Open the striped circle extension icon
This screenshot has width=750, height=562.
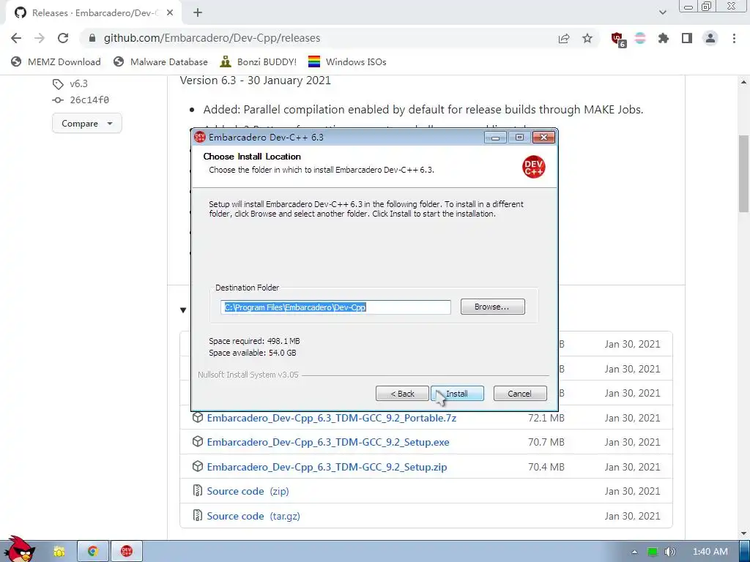[x=640, y=38]
